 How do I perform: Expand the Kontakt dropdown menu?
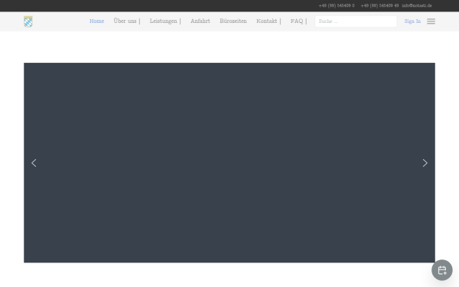[269, 21]
